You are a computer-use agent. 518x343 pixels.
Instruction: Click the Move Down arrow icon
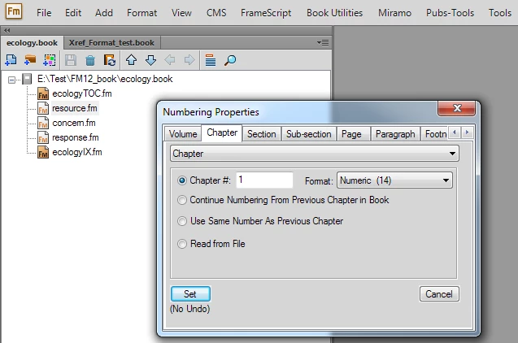150,60
